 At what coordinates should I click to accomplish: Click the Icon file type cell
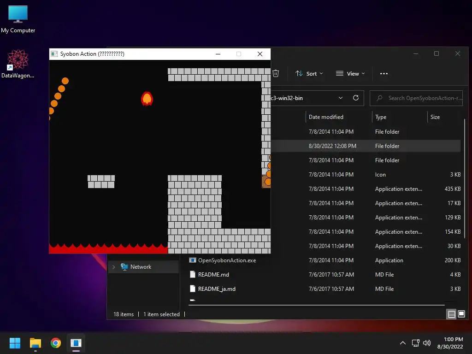tap(380, 175)
